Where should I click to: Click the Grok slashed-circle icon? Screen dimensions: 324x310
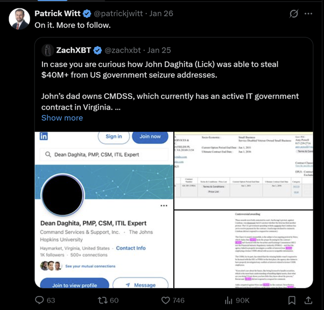[294, 14]
